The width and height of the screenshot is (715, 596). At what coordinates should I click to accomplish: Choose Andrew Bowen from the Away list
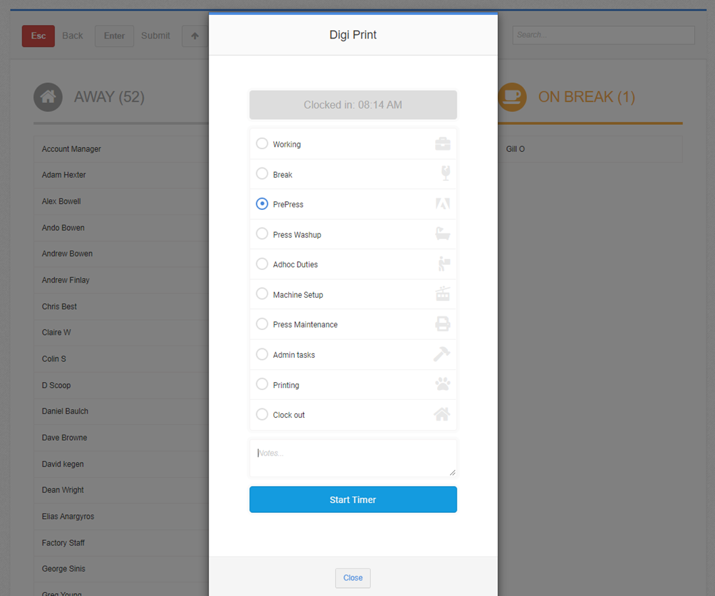[121, 254]
